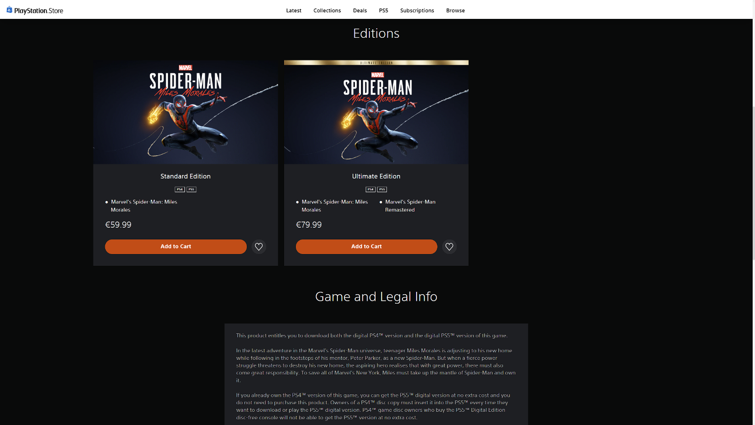Viewport: 755px width, 425px height.
Task: Select the Ultimate Edition cover image
Action: [376, 112]
